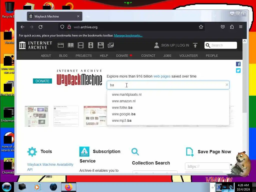Open the Texts book icon
Screen dimensions: 256x192
(71, 45)
